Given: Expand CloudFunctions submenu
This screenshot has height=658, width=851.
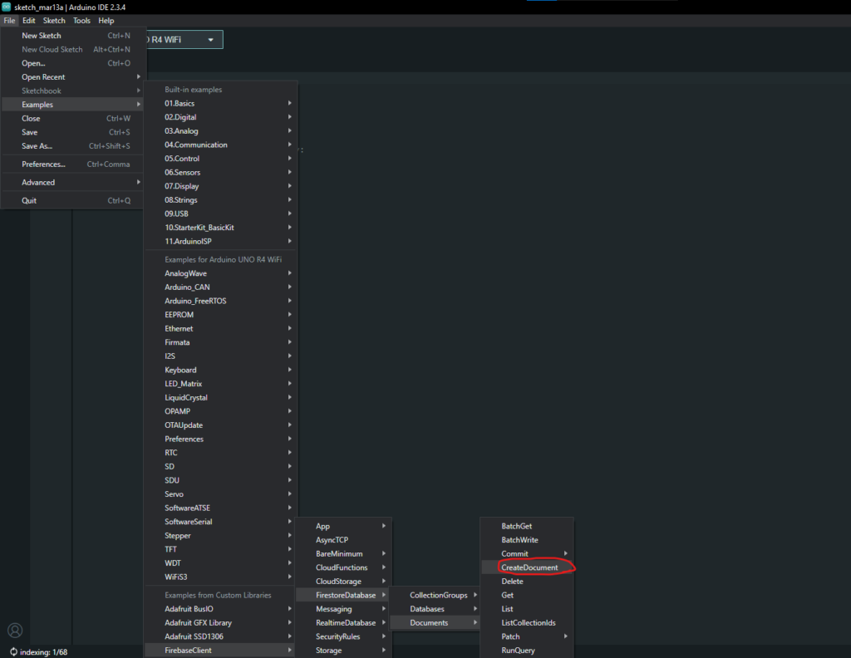Looking at the screenshot, I should point(343,568).
